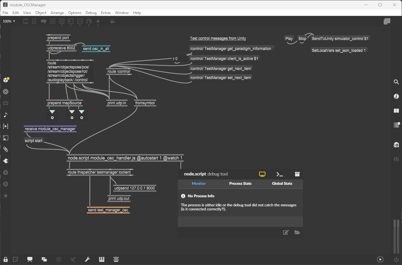Open the paperclip snippets icon in left sidebar
The width and height of the screenshot is (402, 265).
click(x=6, y=149)
